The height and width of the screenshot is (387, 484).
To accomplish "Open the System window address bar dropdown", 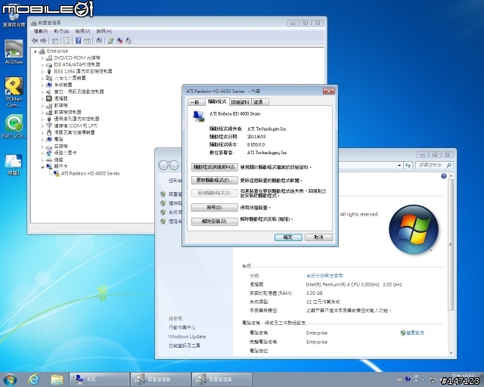I will pyautogui.click(x=399, y=166).
